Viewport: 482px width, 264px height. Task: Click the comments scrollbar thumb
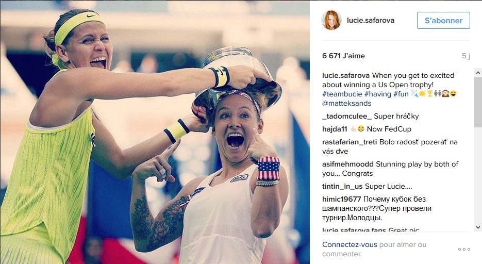coord(478,102)
